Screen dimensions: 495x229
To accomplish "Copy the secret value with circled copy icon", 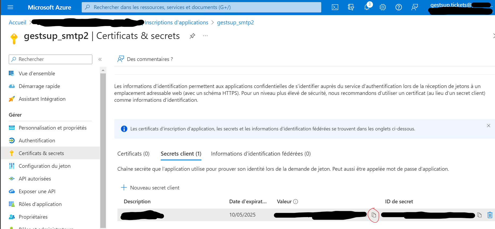I will click(374, 215).
